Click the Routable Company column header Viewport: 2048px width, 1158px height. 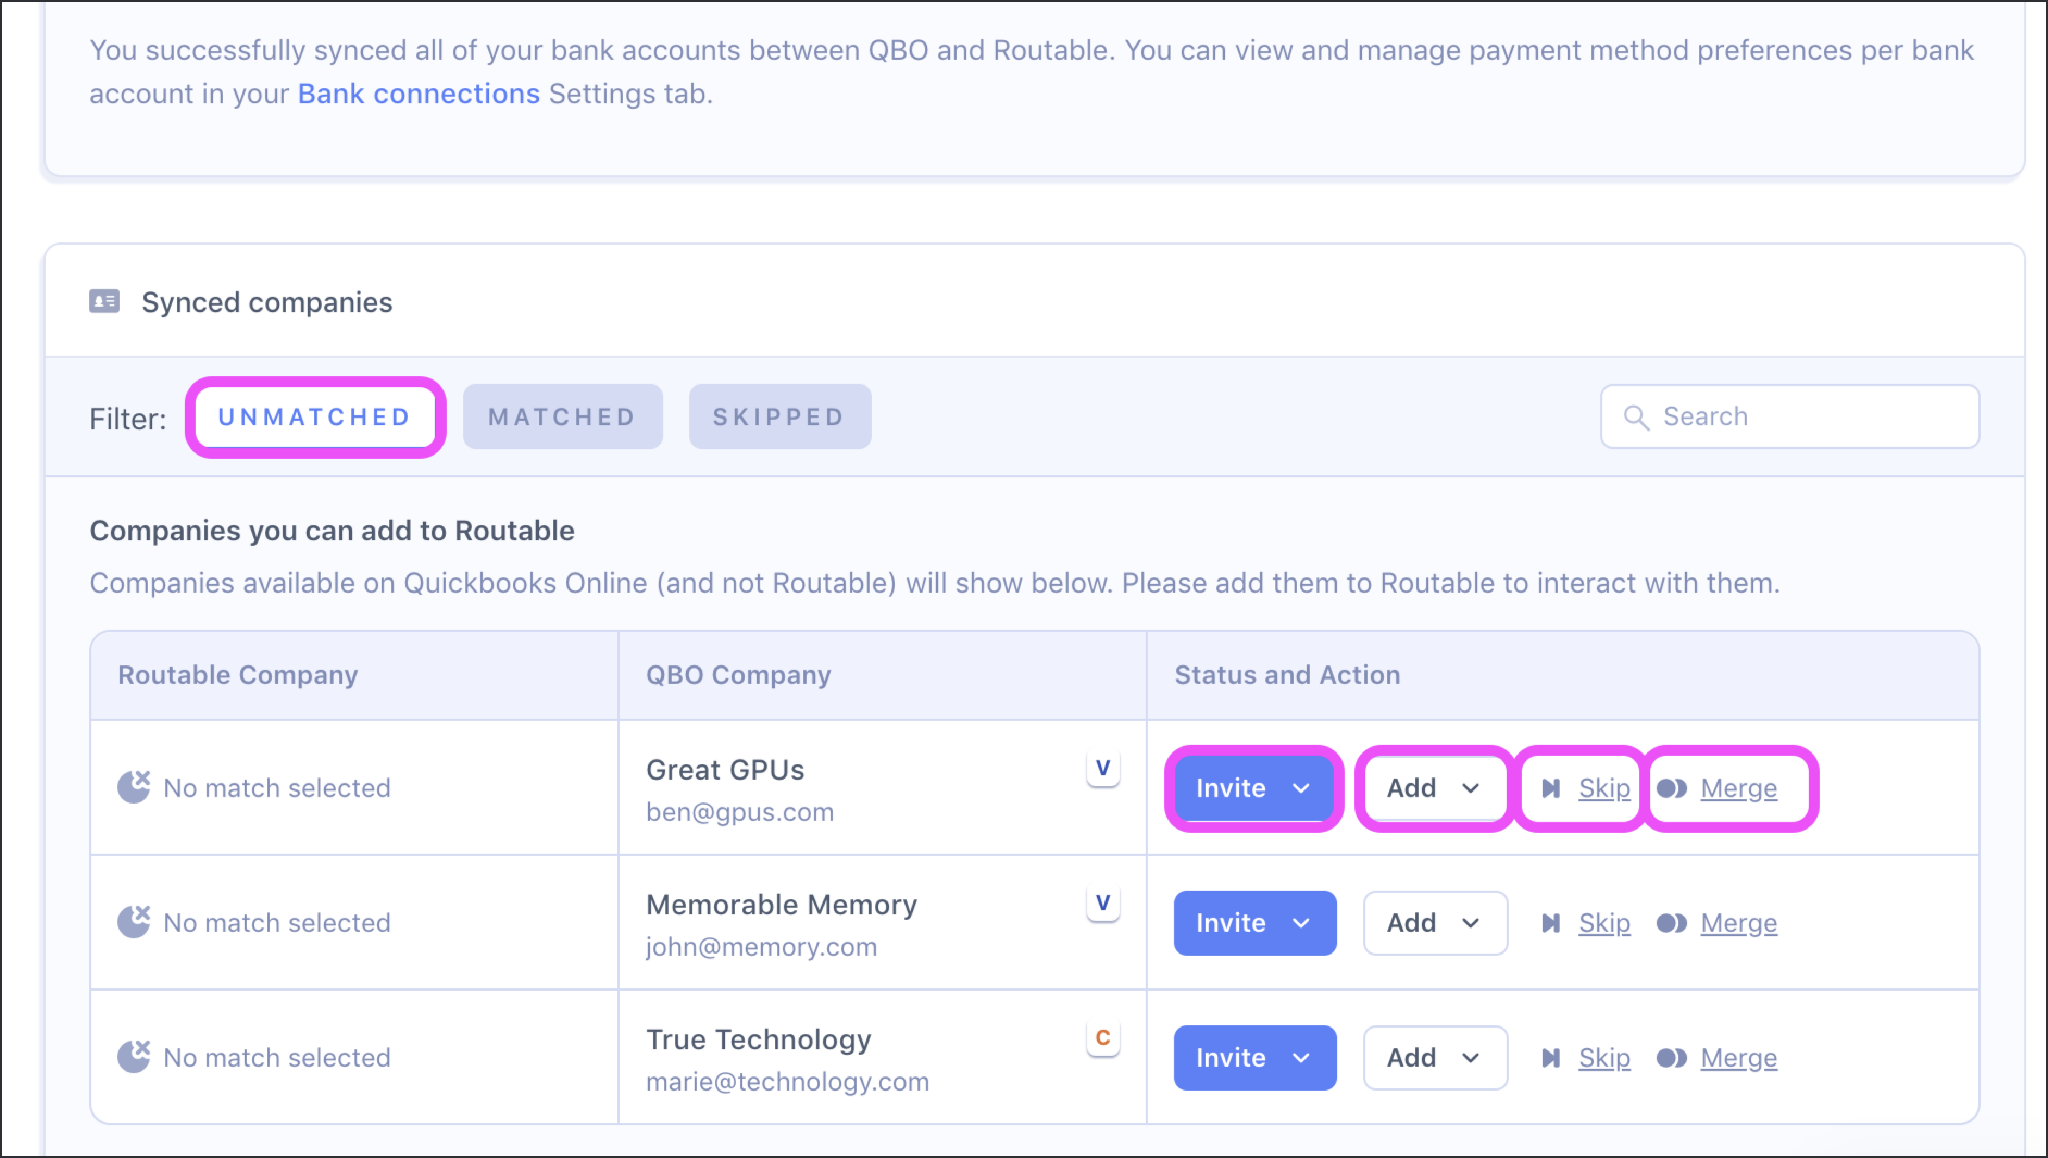238,675
